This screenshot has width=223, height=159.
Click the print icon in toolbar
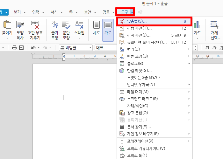[x=14, y=48]
